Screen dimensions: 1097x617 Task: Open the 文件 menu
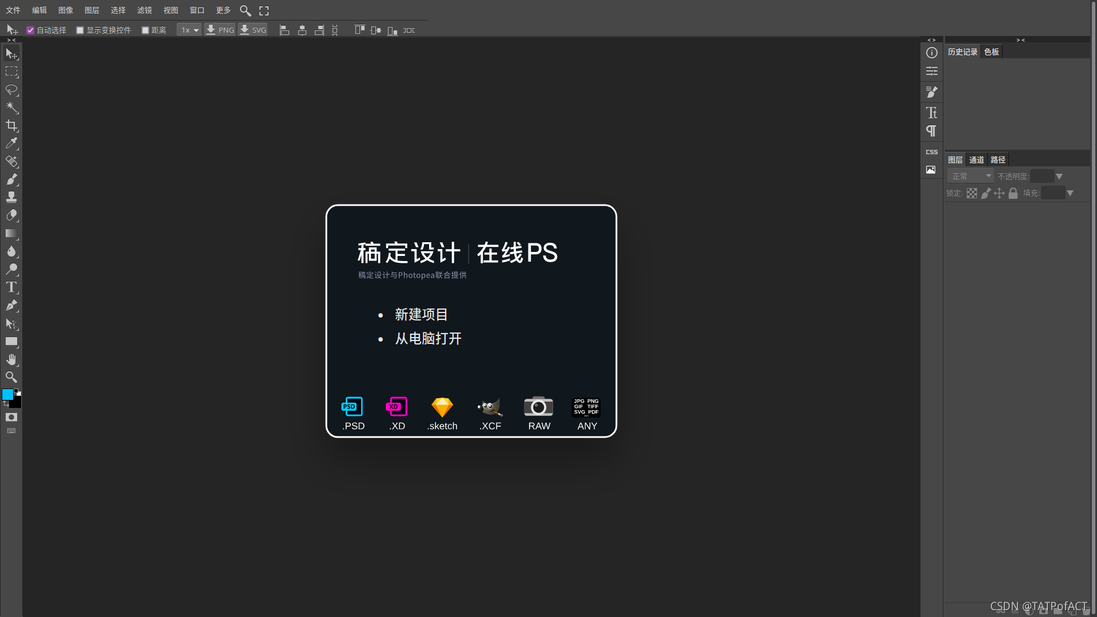[13, 10]
